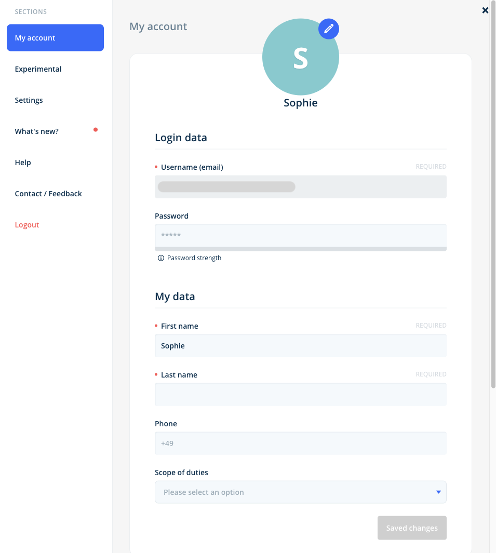Open Contact / Feedback section
496x553 pixels.
(x=48, y=194)
